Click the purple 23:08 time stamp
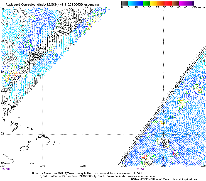Screen dimensions: 206x181 tap(6, 169)
